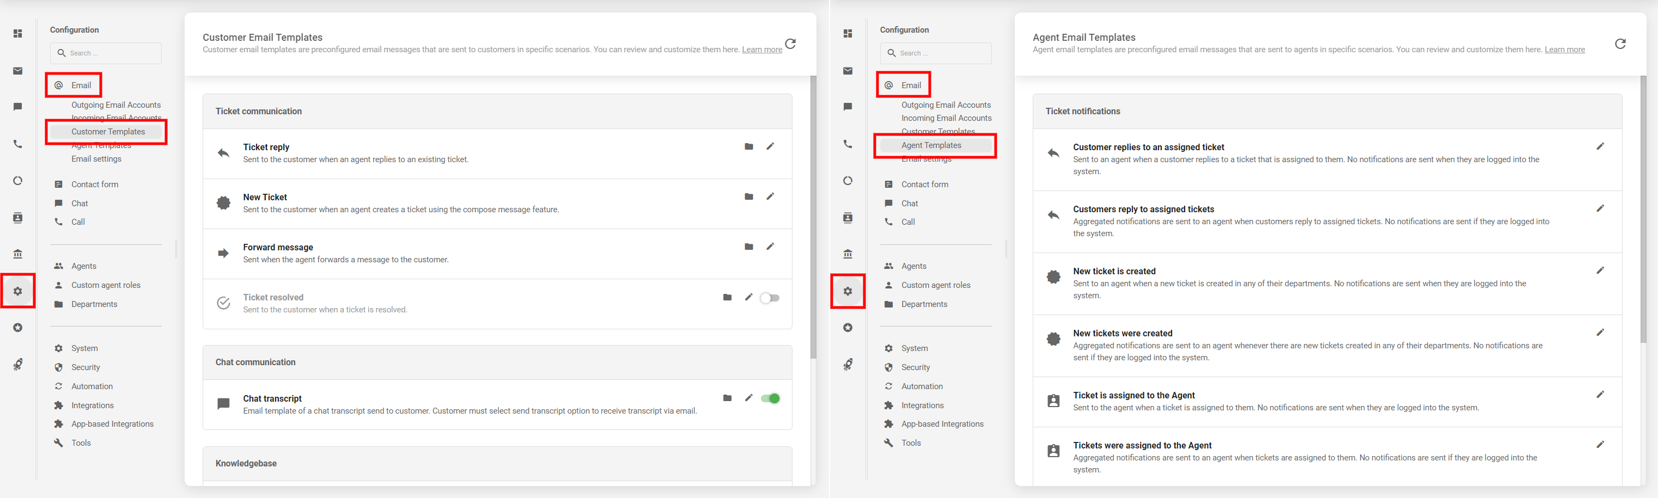The image size is (1658, 498).
Task: Edit the New ticket is created notification
Action: (x=1601, y=271)
